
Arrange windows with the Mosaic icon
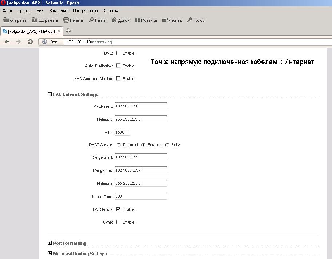(137, 20)
